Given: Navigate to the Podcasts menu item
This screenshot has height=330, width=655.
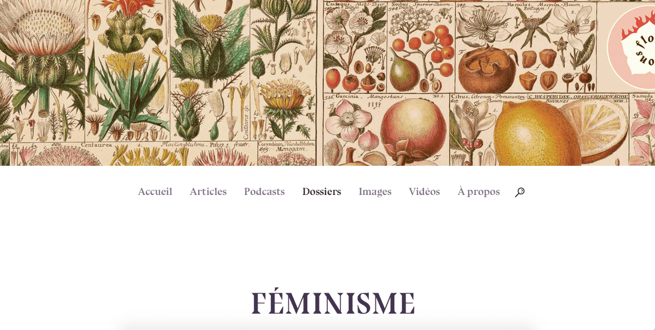Looking at the screenshot, I should point(264,192).
